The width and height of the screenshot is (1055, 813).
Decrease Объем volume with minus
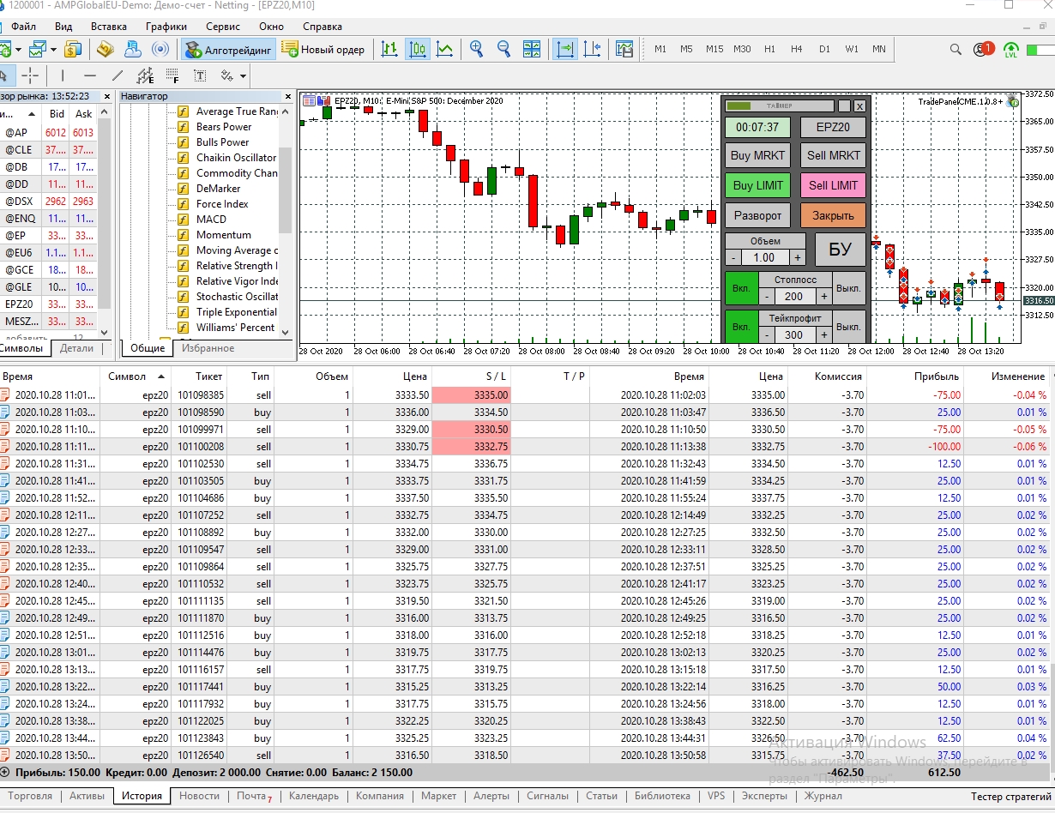tap(733, 257)
